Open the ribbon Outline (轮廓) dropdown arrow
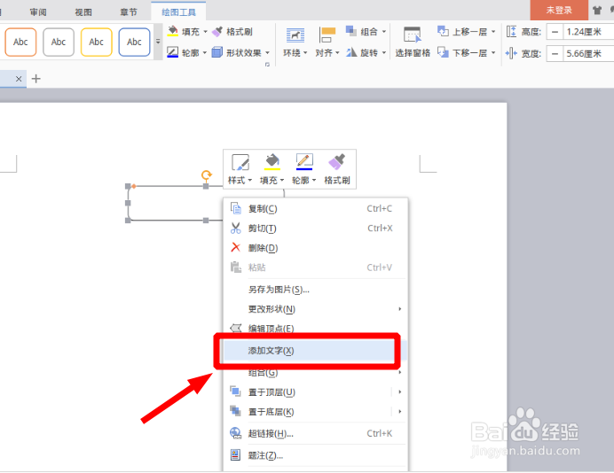This screenshot has width=614, height=473. pos(204,52)
